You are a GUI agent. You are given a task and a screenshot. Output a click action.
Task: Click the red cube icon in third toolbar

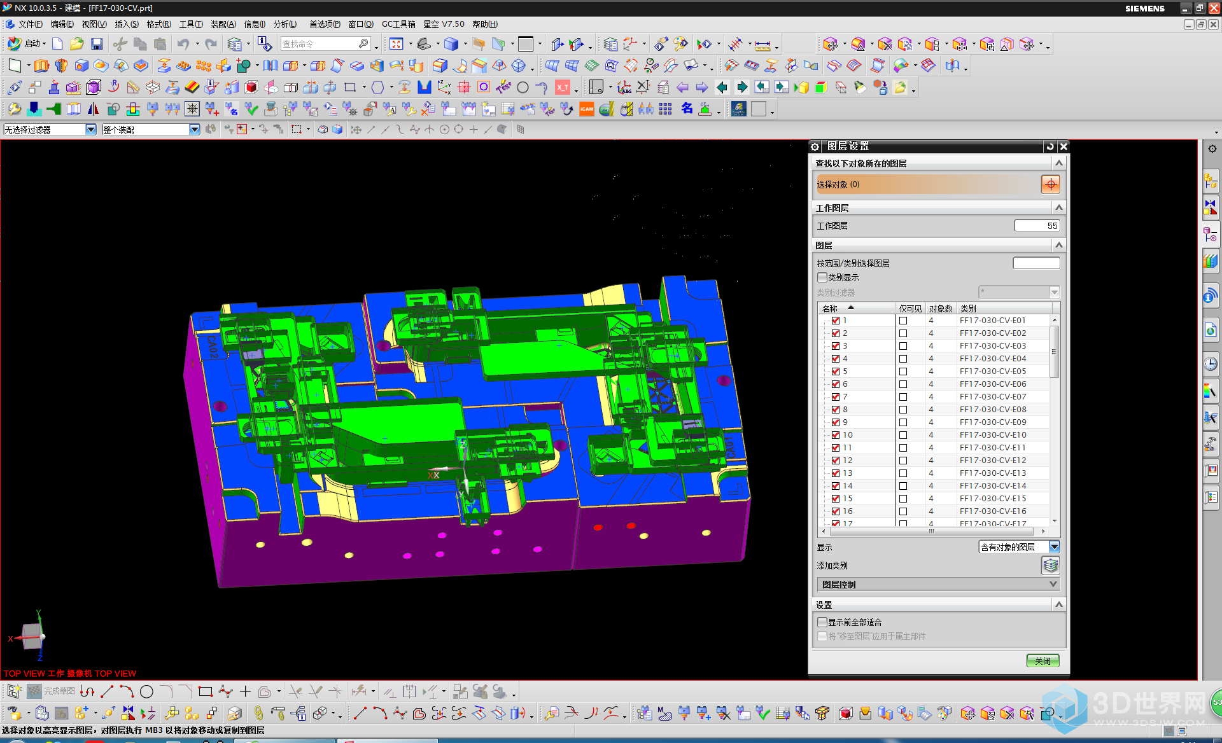(251, 87)
